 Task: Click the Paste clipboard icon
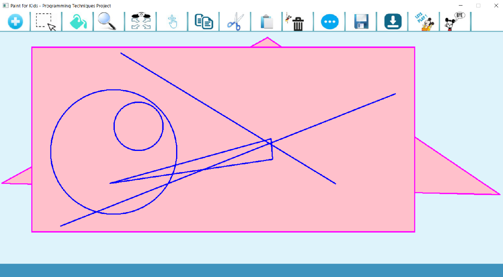(267, 22)
